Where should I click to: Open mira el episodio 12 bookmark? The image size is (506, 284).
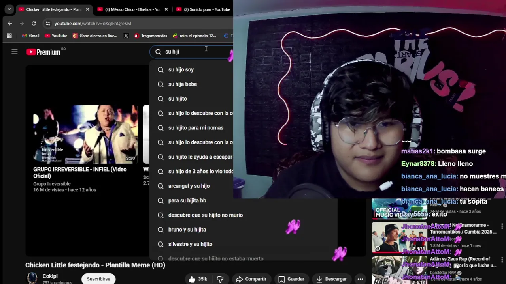tap(194, 35)
